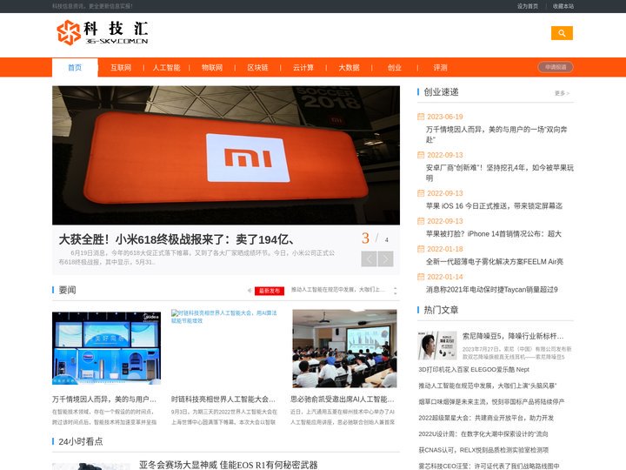Open the 互联网 menu item
The height and width of the screenshot is (470, 626).
121,68
